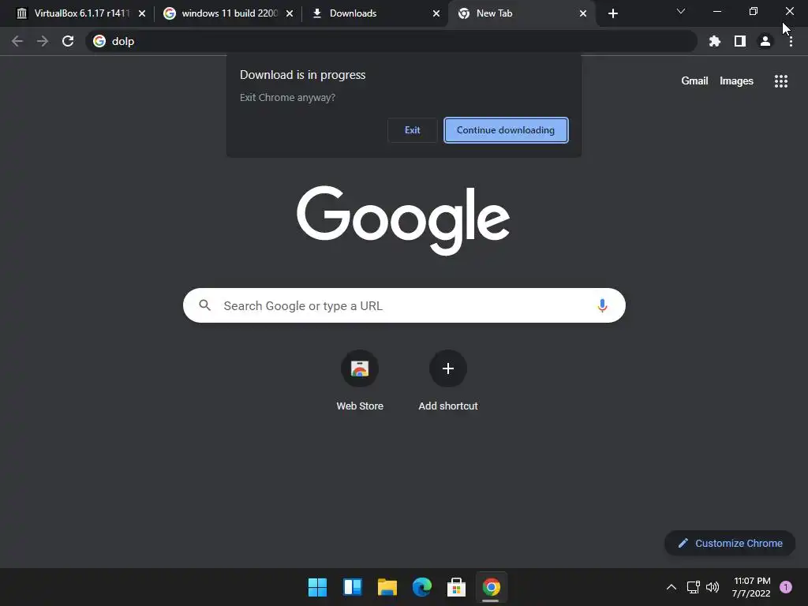
Task: Open the Extensions puzzle icon
Action: tap(715, 41)
